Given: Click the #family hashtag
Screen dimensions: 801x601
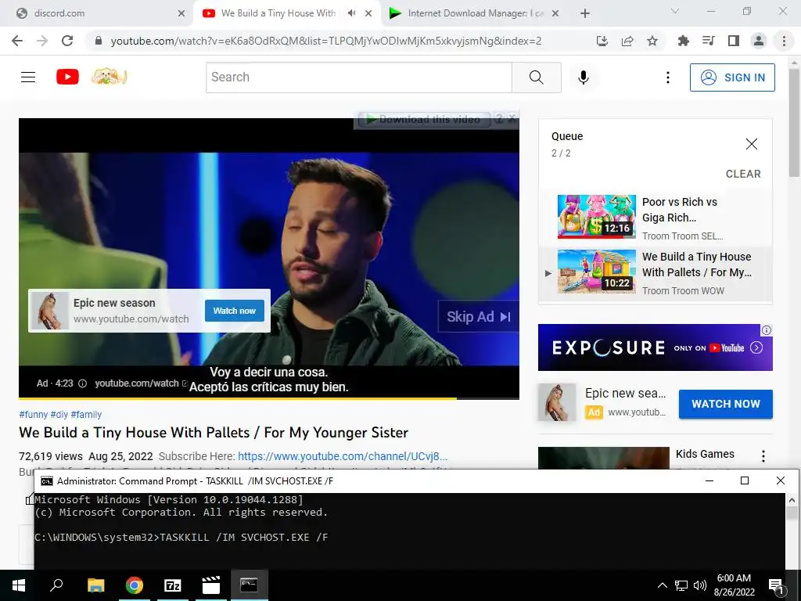Looking at the screenshot, I should 86,415.
